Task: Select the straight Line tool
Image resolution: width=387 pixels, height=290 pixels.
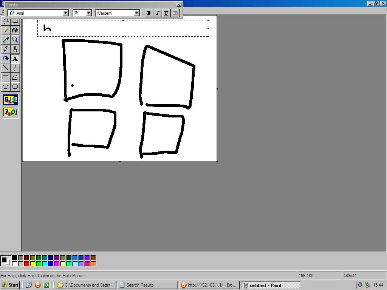Action: (5, 68)
